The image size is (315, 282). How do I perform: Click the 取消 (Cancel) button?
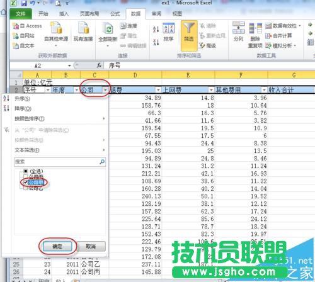click(91, 246)
